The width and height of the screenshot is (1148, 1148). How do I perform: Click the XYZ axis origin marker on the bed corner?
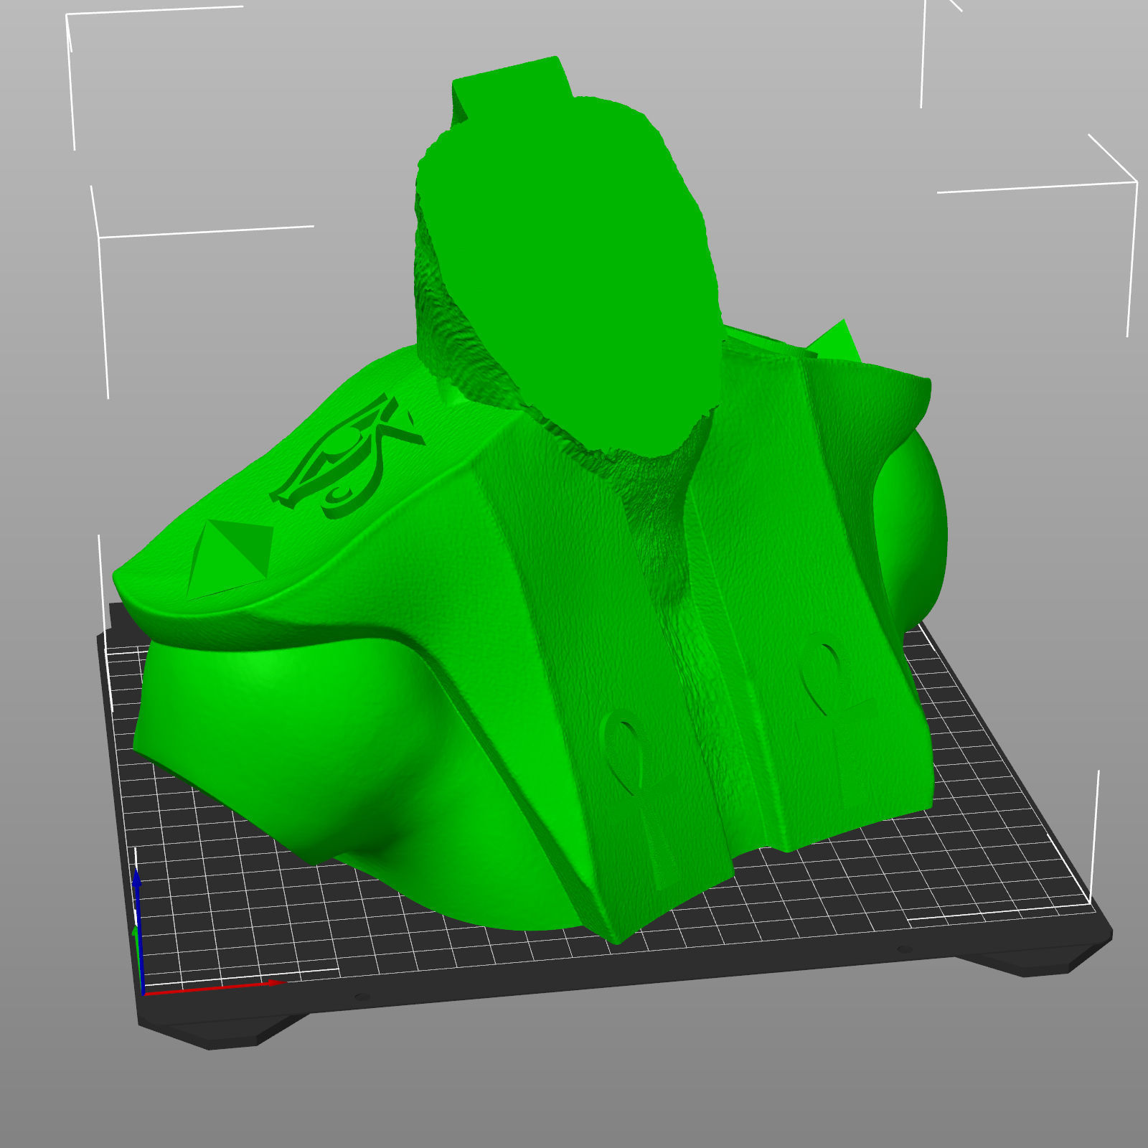pos(143,993)
